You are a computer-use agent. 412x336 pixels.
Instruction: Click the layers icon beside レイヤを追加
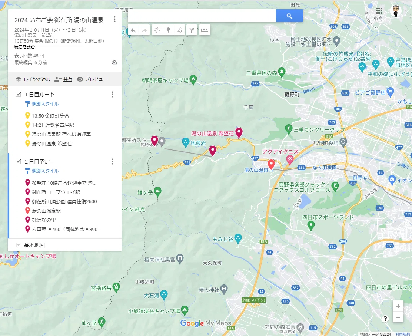point(19,79)
